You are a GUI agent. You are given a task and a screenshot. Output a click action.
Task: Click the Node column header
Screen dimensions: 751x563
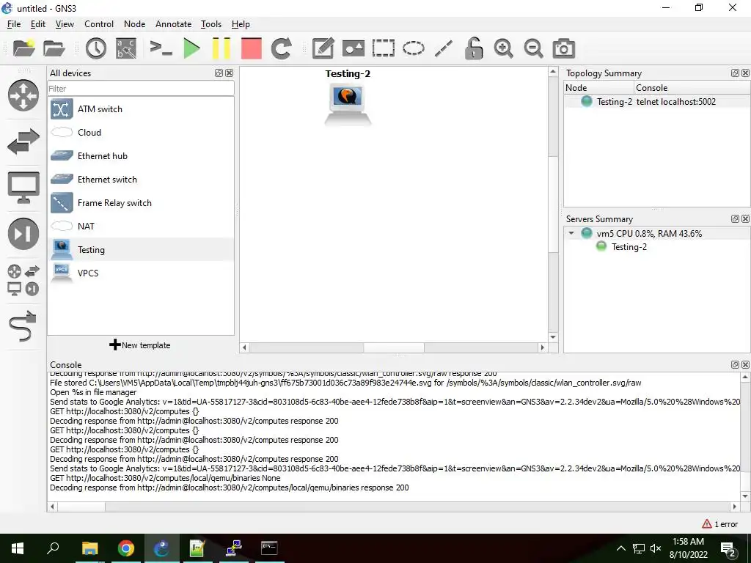pyautogui.click(x=598, y=88)
